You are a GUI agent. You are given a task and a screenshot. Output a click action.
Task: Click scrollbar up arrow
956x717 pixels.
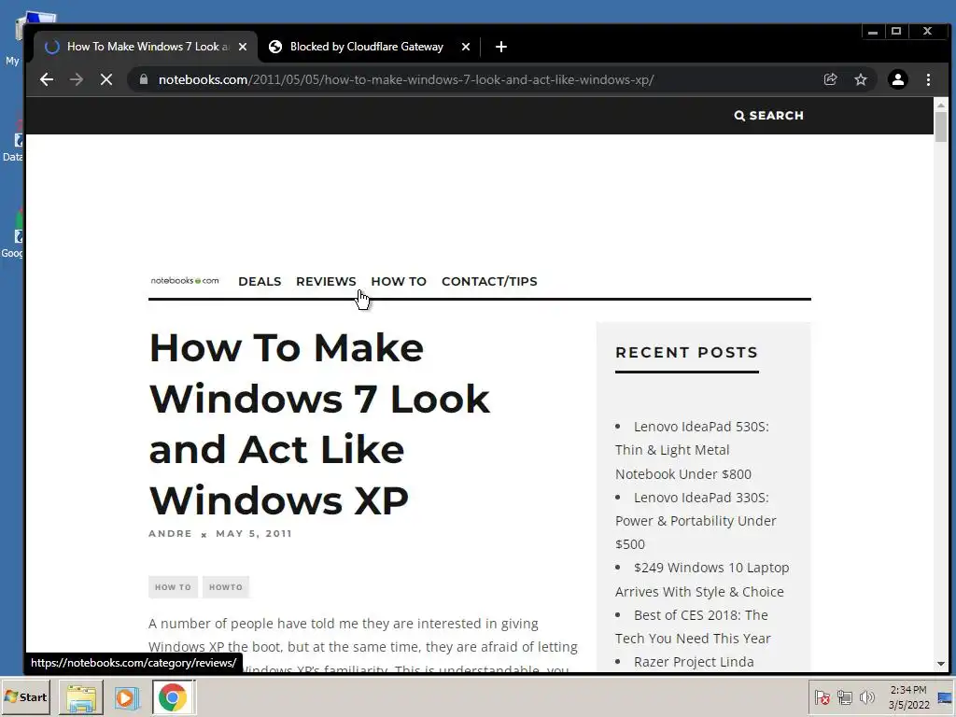click(941, 105)
